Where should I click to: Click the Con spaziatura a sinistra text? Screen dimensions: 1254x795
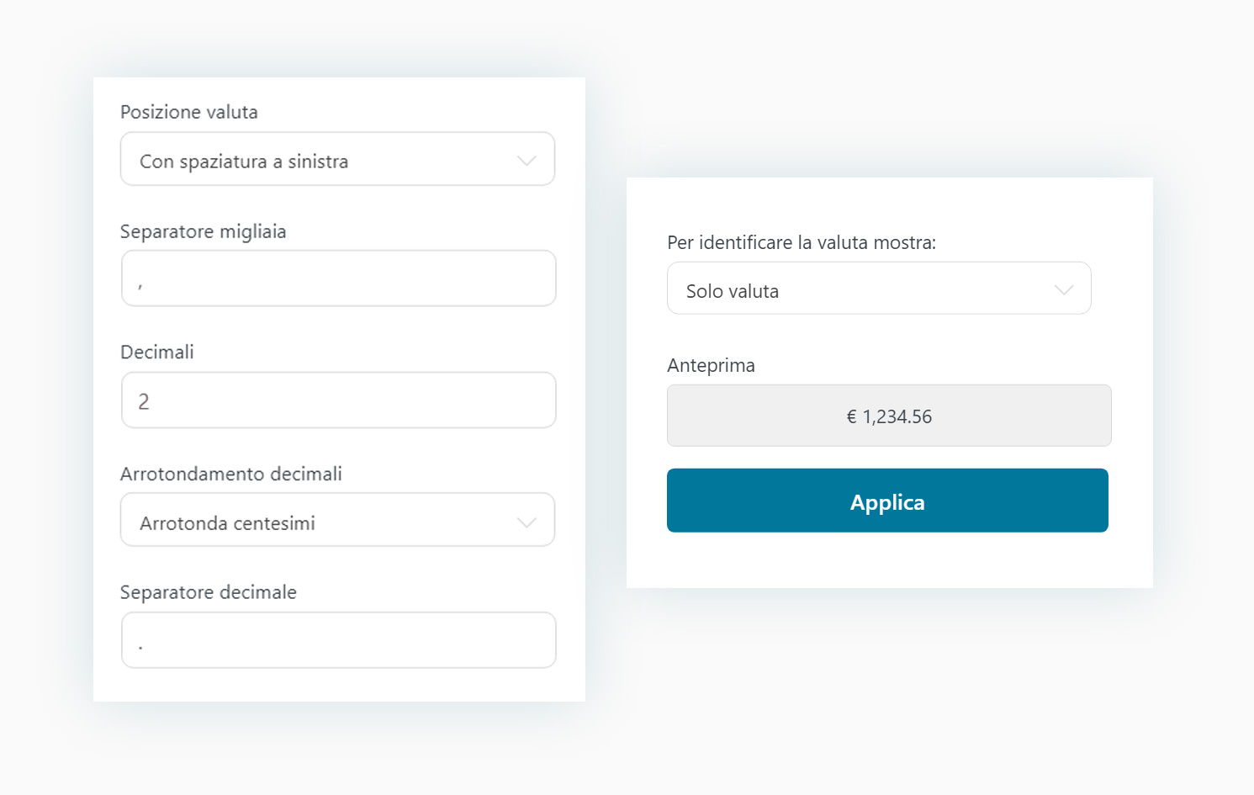[244, 162]
